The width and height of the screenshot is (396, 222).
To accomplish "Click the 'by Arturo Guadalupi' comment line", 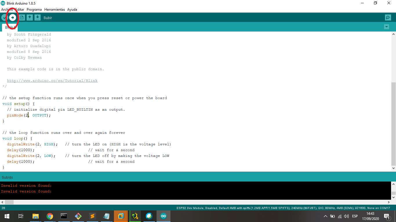I will (x=29, y=46).
